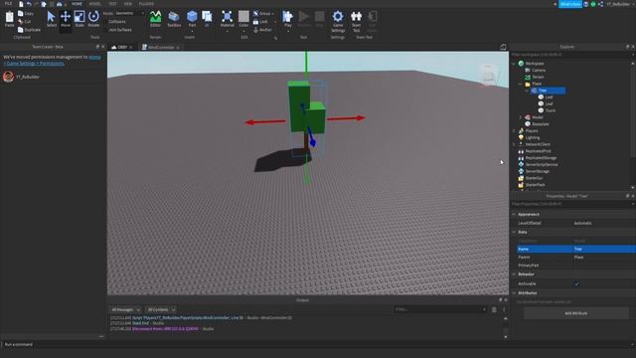
Task: Collapse the Place folder node
Action: (x=521, y=84)
